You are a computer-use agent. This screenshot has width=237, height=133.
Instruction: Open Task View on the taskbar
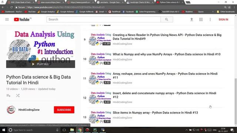[64, 130]
